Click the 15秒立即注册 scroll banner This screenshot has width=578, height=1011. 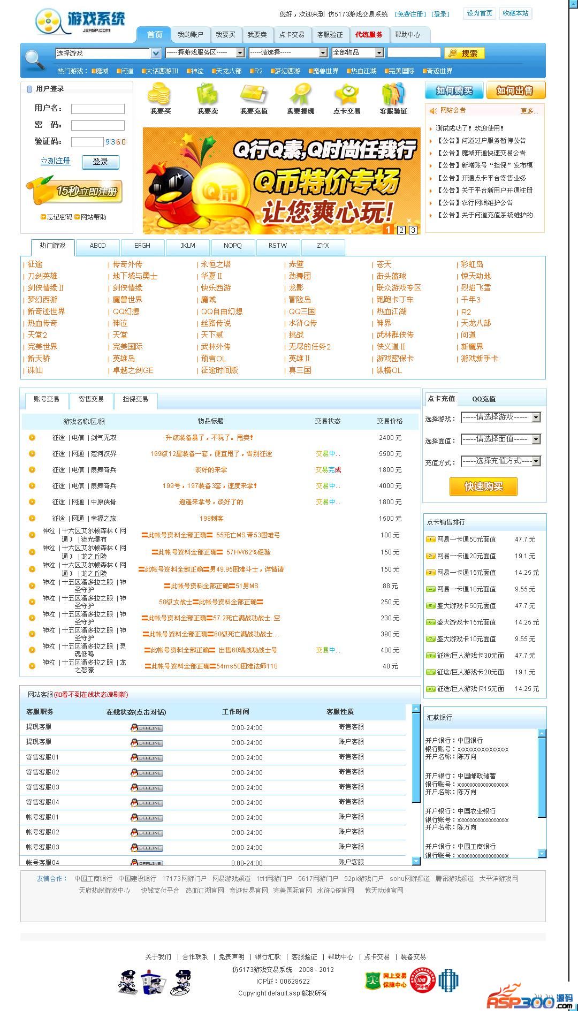tap(74, 191)
